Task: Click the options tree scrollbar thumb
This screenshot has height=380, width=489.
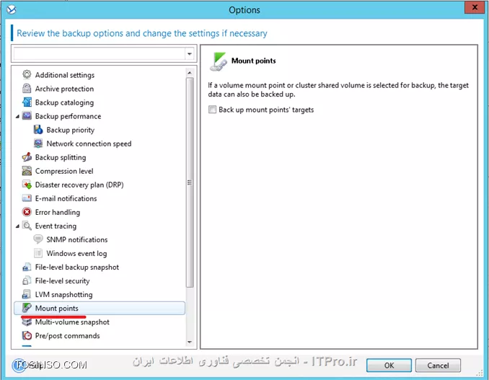Action: pyautogui.click(x=190, y=182)
